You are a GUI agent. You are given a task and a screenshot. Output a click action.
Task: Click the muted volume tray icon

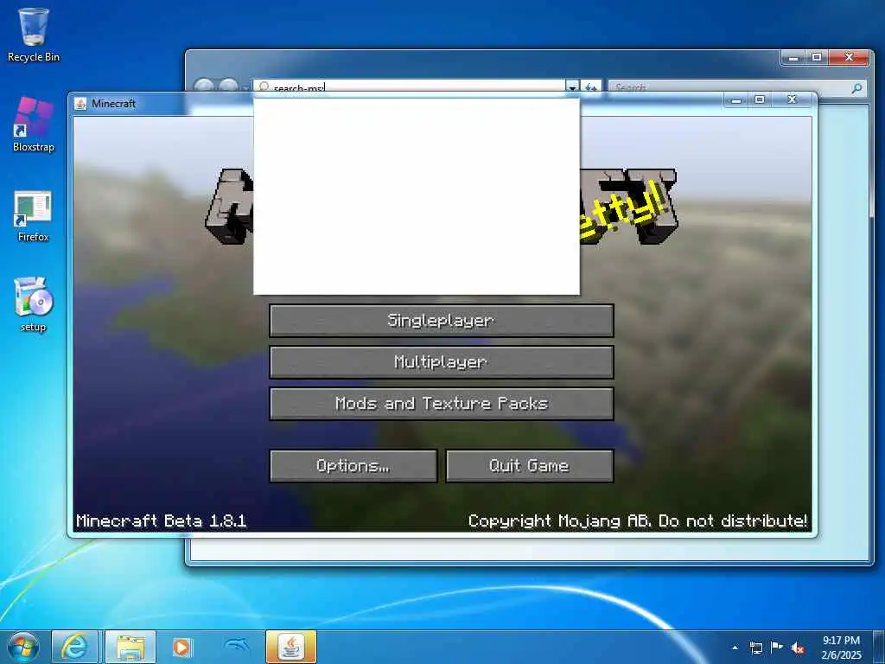pyautogui.click(x=798, y=648)
